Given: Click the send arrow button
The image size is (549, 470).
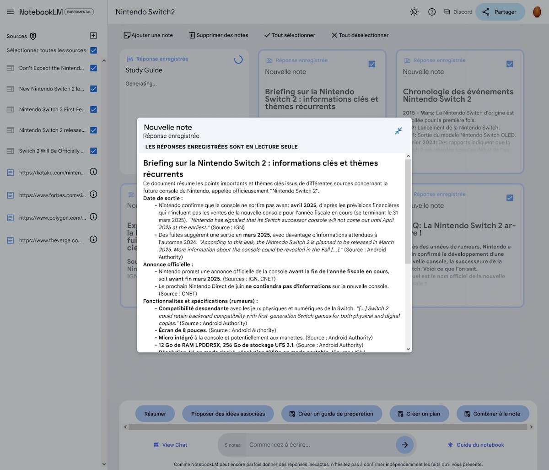Looking at the screenshot, I should pos(404,444).
